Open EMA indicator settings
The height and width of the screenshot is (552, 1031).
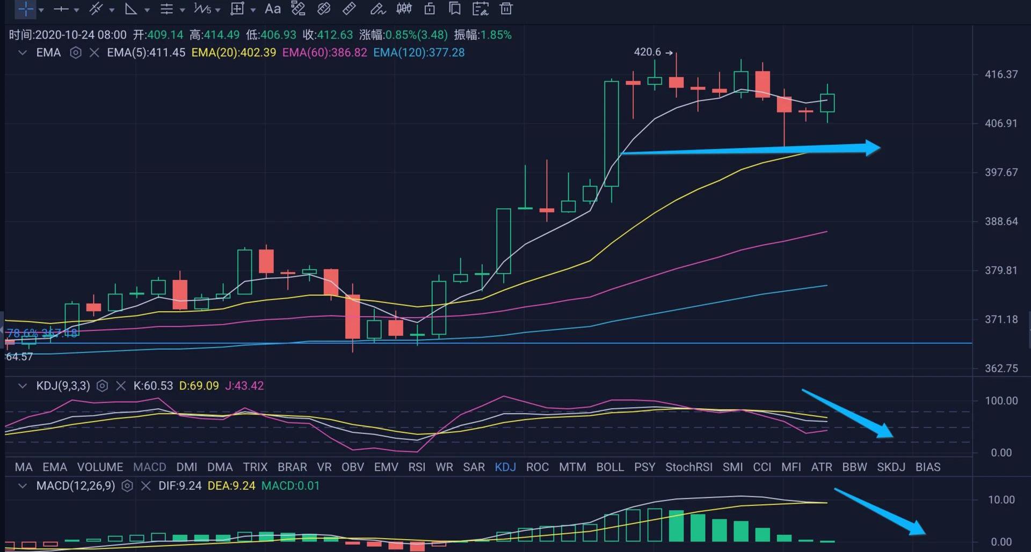pyautogui.click(x=76, y=53)
